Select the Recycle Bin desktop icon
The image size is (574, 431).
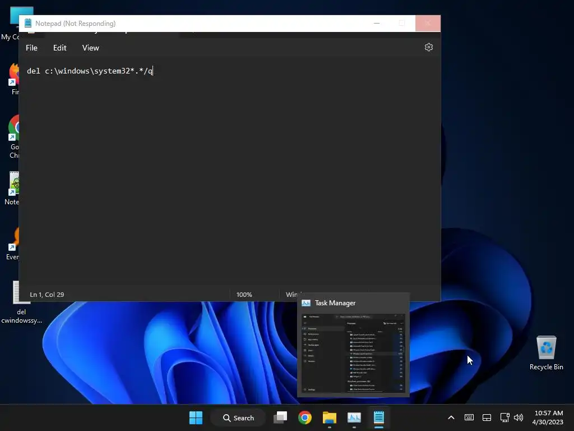[x=546, y=352]
